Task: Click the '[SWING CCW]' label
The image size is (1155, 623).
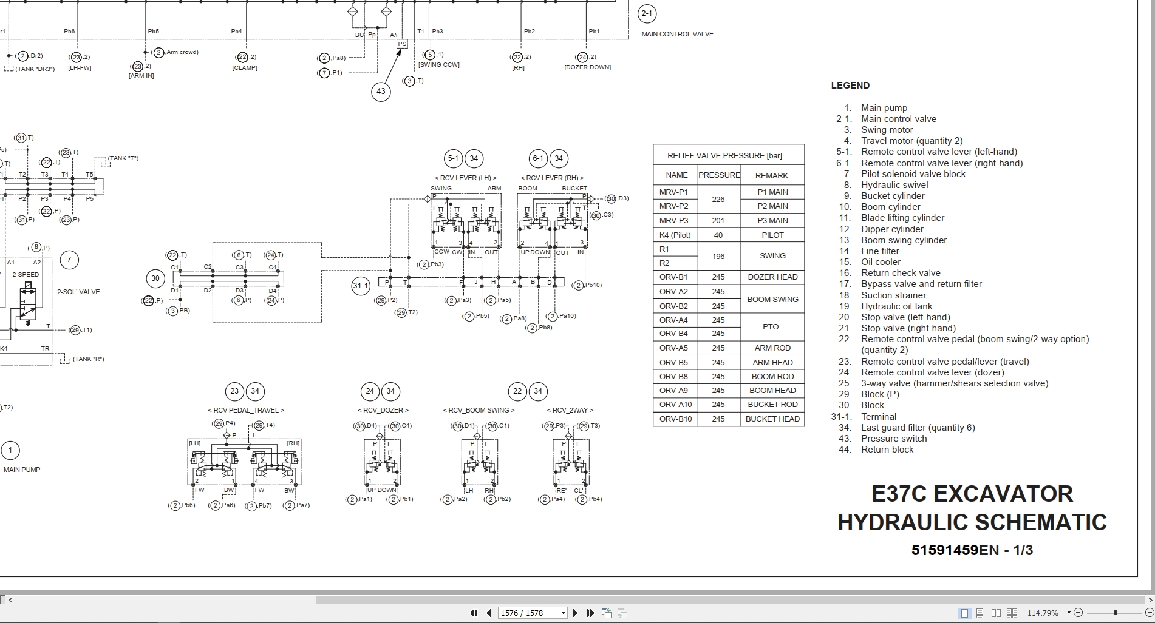Action: [x=439, y=65]
